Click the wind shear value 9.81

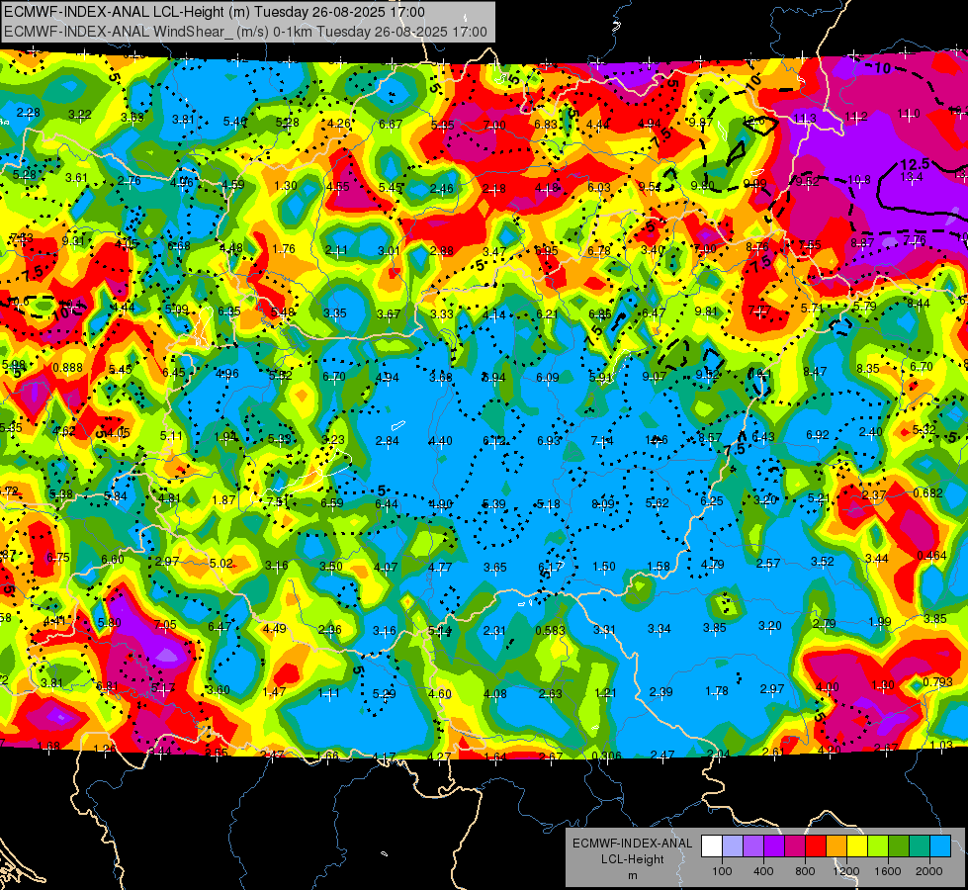pyautogui.click(x=707, y=311)
